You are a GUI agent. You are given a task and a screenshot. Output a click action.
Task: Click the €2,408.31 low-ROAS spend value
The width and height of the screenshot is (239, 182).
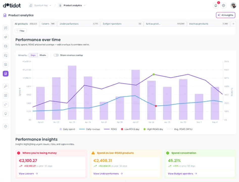[103, 161]
